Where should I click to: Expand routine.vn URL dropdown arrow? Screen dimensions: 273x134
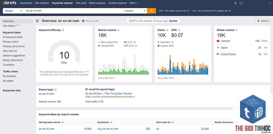tap(134, 97)
